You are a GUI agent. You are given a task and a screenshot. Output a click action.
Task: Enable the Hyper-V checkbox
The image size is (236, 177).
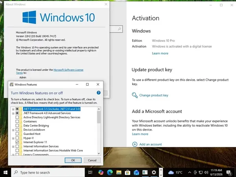[x=17, y=138]
